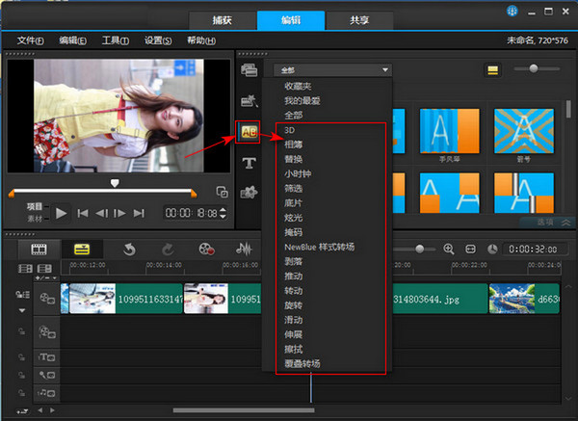
Task: Choose 覆叠转场 in the category list
Action: (302, 363)
